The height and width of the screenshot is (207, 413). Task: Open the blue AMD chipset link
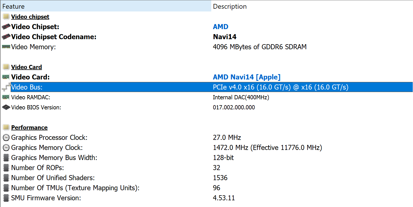point(220,27)
